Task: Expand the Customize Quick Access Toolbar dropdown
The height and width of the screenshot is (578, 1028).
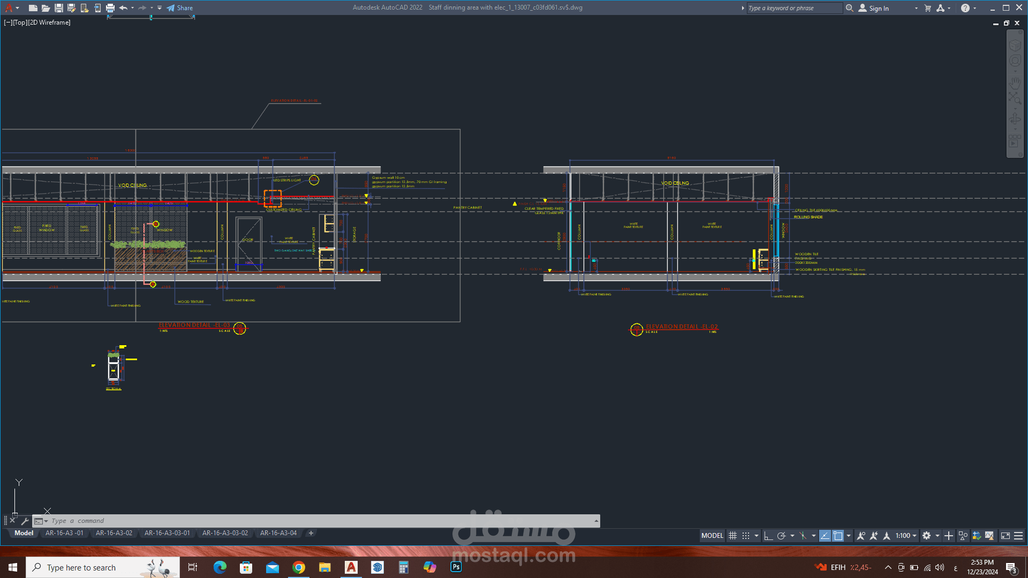Action: tap(160, 8)
